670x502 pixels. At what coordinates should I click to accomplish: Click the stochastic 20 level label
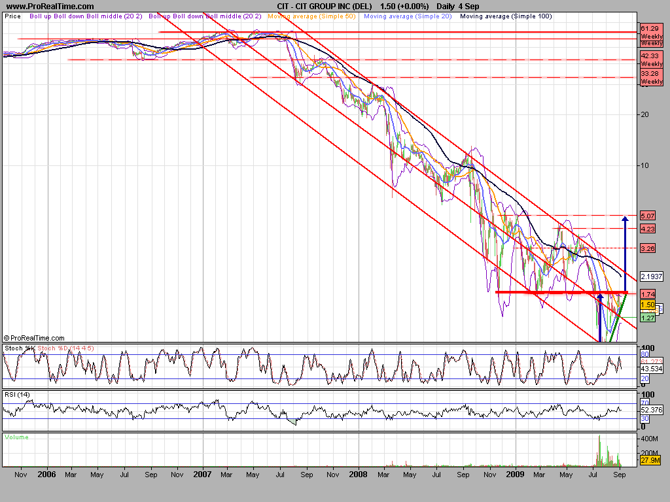(x=644, y=378)
